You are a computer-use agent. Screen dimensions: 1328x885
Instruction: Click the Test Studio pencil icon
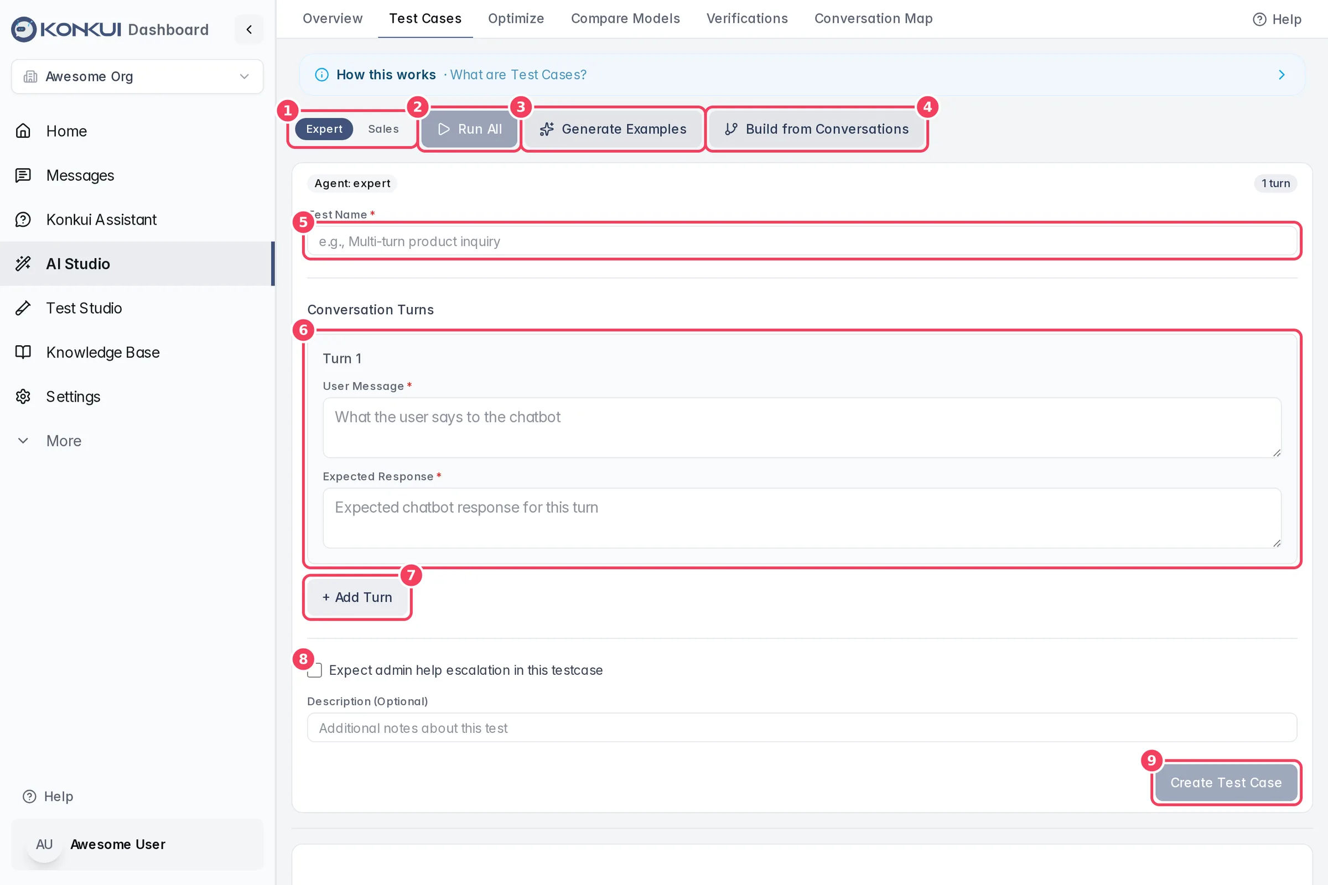(x=23, y=308)
